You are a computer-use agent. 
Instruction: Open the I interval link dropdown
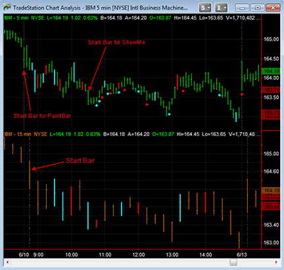coord(221,8)
